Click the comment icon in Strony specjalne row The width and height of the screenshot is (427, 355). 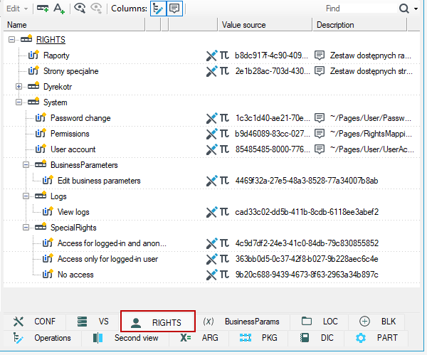320,71
